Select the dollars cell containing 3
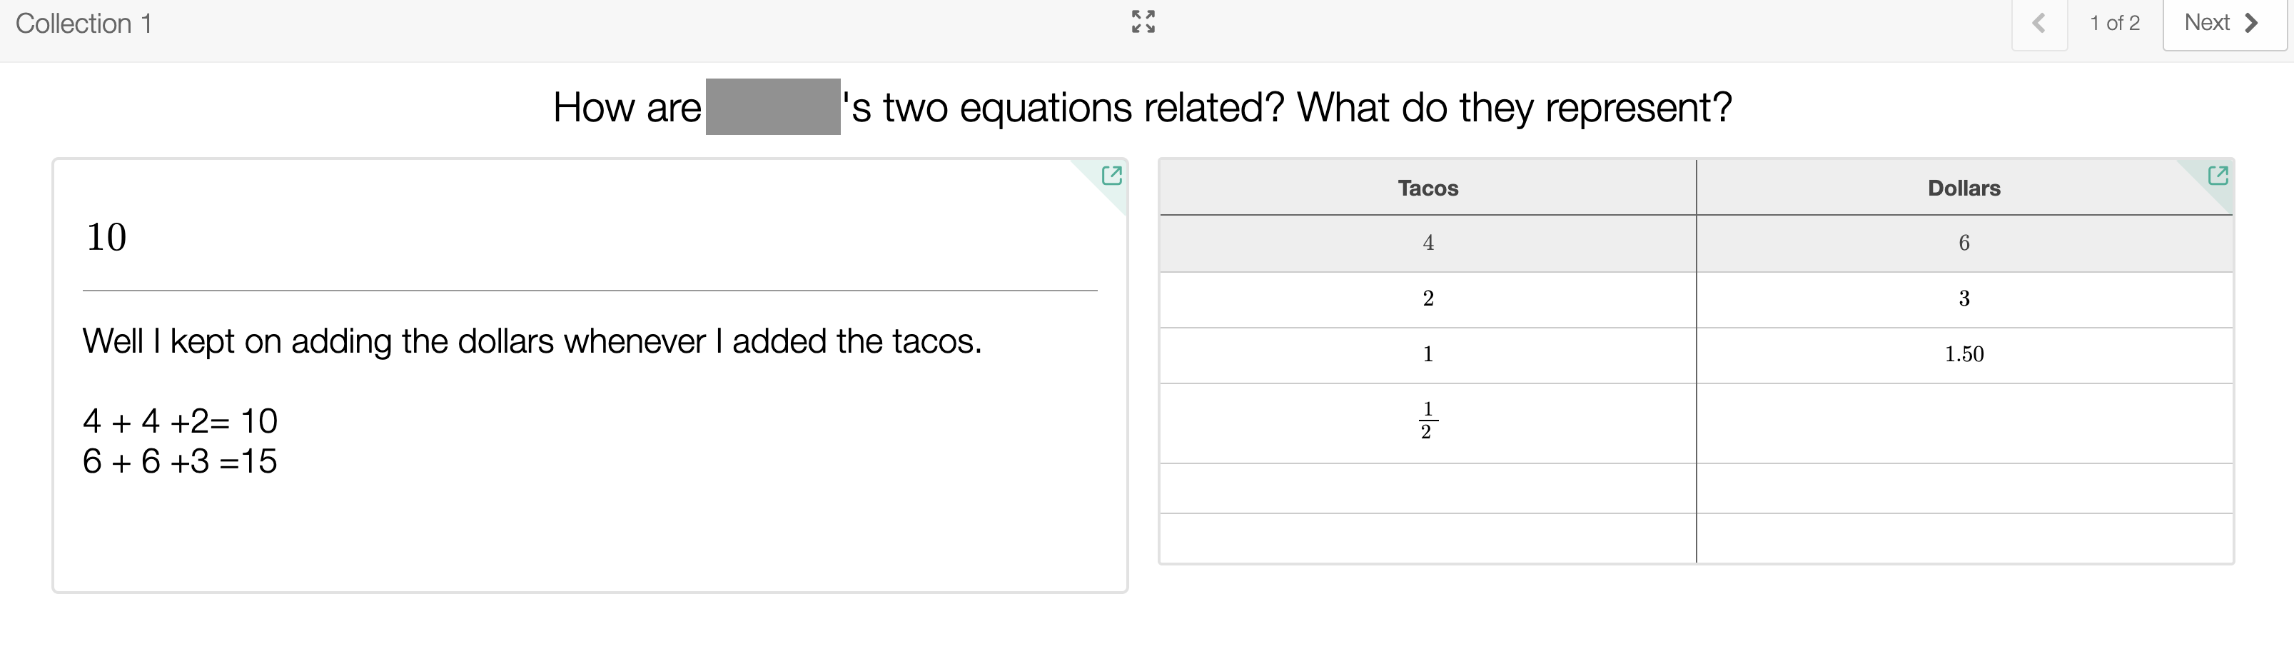 point(1964,298)
